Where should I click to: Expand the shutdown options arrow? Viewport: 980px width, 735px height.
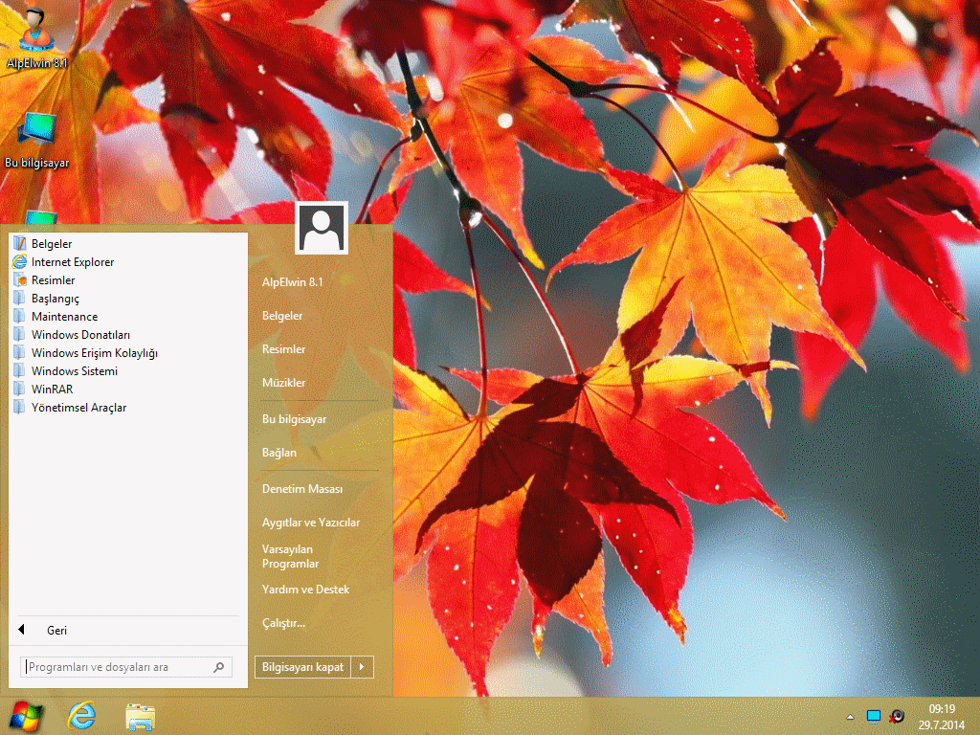tap(362, 667)
